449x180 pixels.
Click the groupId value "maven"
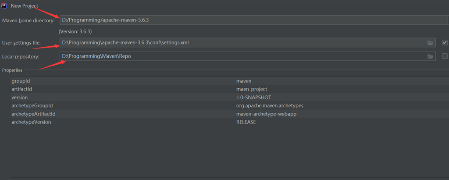click(244, 81)
